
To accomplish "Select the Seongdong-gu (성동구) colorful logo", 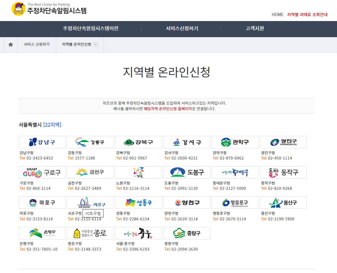I will pyautogui.click(x=138, y=202).
